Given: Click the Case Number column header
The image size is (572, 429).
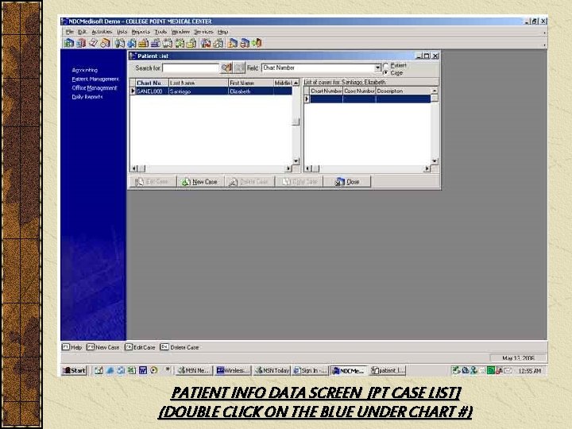Looking at the screenshot, I should pos(359,91).
